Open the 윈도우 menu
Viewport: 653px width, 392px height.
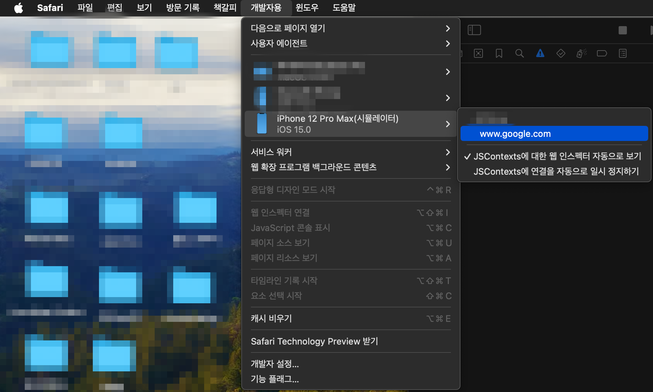[x=307, y=8]
